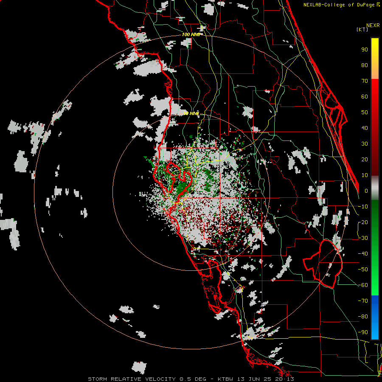Image resolution: width=382 pixels, height=382 pixels.
Task: Select the positive 20 knot scale label
Action: [365, 159]
